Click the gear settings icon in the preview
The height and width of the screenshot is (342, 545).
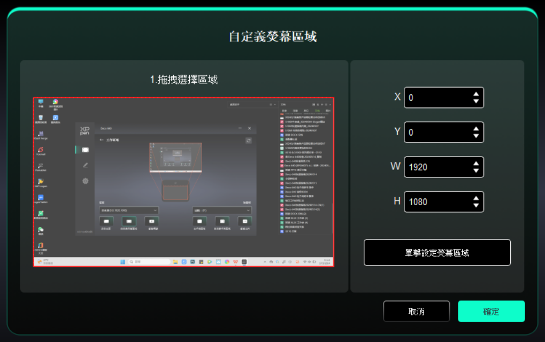click(x=85, y=181)
